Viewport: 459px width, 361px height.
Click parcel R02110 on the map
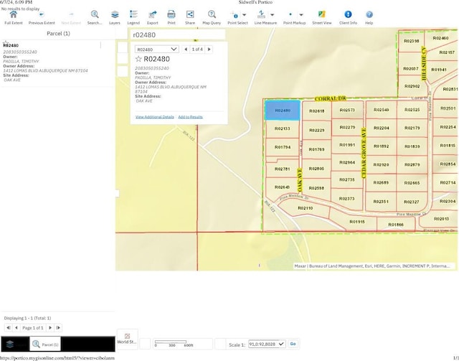(305, 208)
